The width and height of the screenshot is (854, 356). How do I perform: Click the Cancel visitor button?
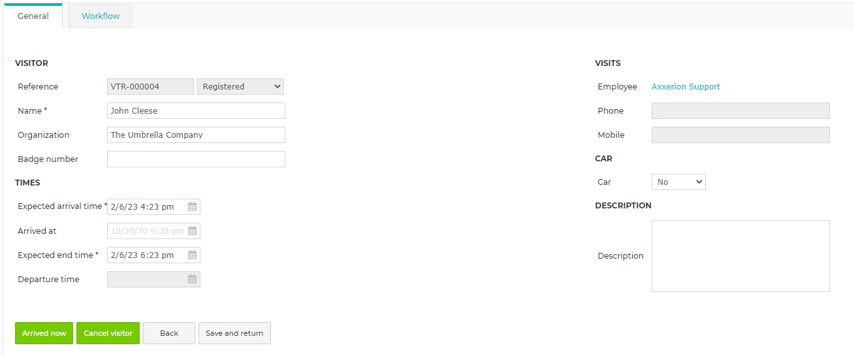[108, 333]
